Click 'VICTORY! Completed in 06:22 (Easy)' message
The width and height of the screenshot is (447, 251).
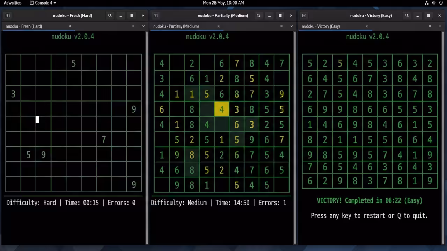pos(370,201)
